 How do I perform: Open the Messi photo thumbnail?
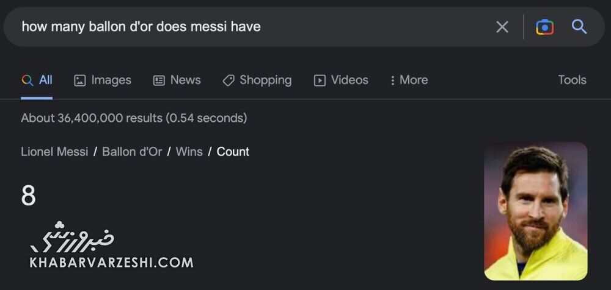535,211
